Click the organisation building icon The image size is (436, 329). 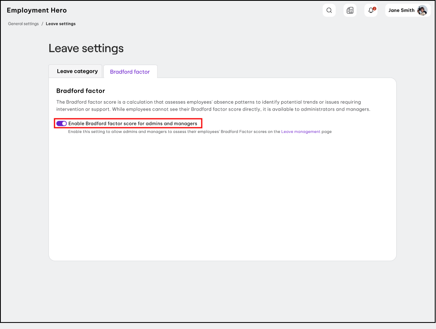tap(350, 11)
